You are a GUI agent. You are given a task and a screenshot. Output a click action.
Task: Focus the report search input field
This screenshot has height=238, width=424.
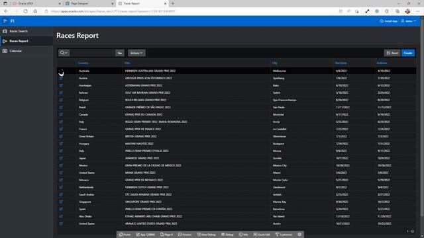click(93, 53)
